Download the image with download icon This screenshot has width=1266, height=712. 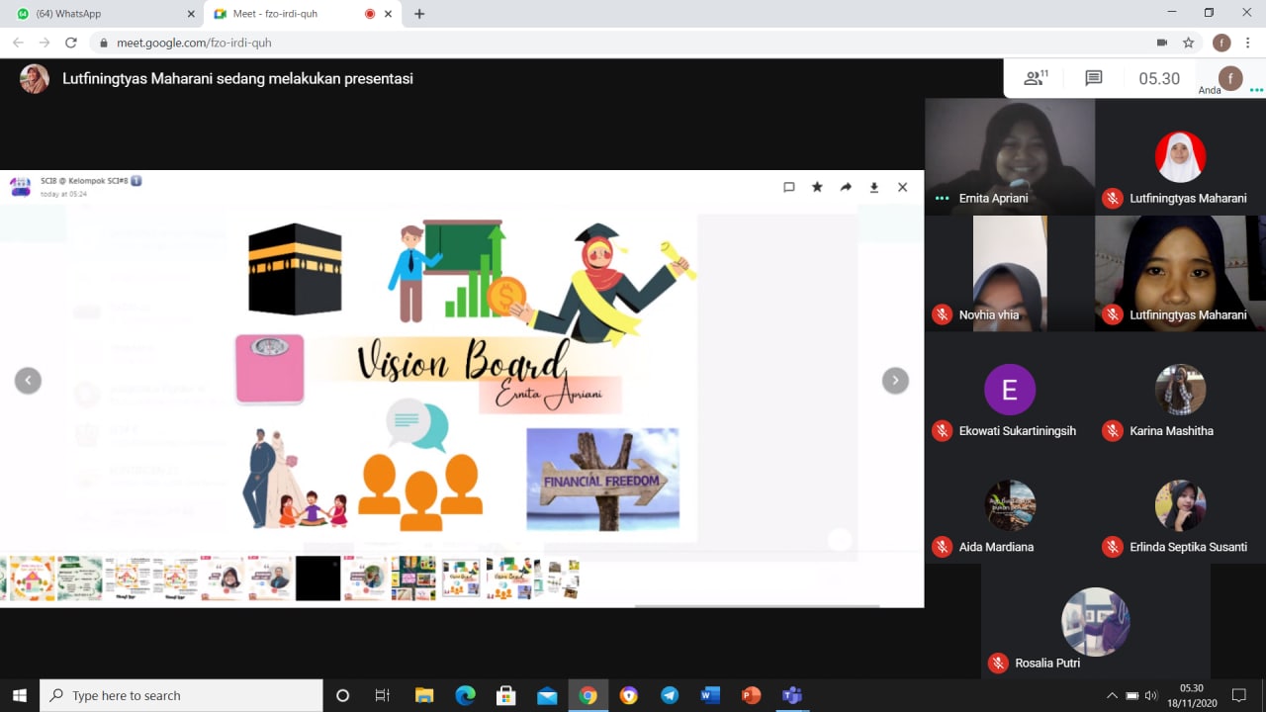(x=874, y=187)
